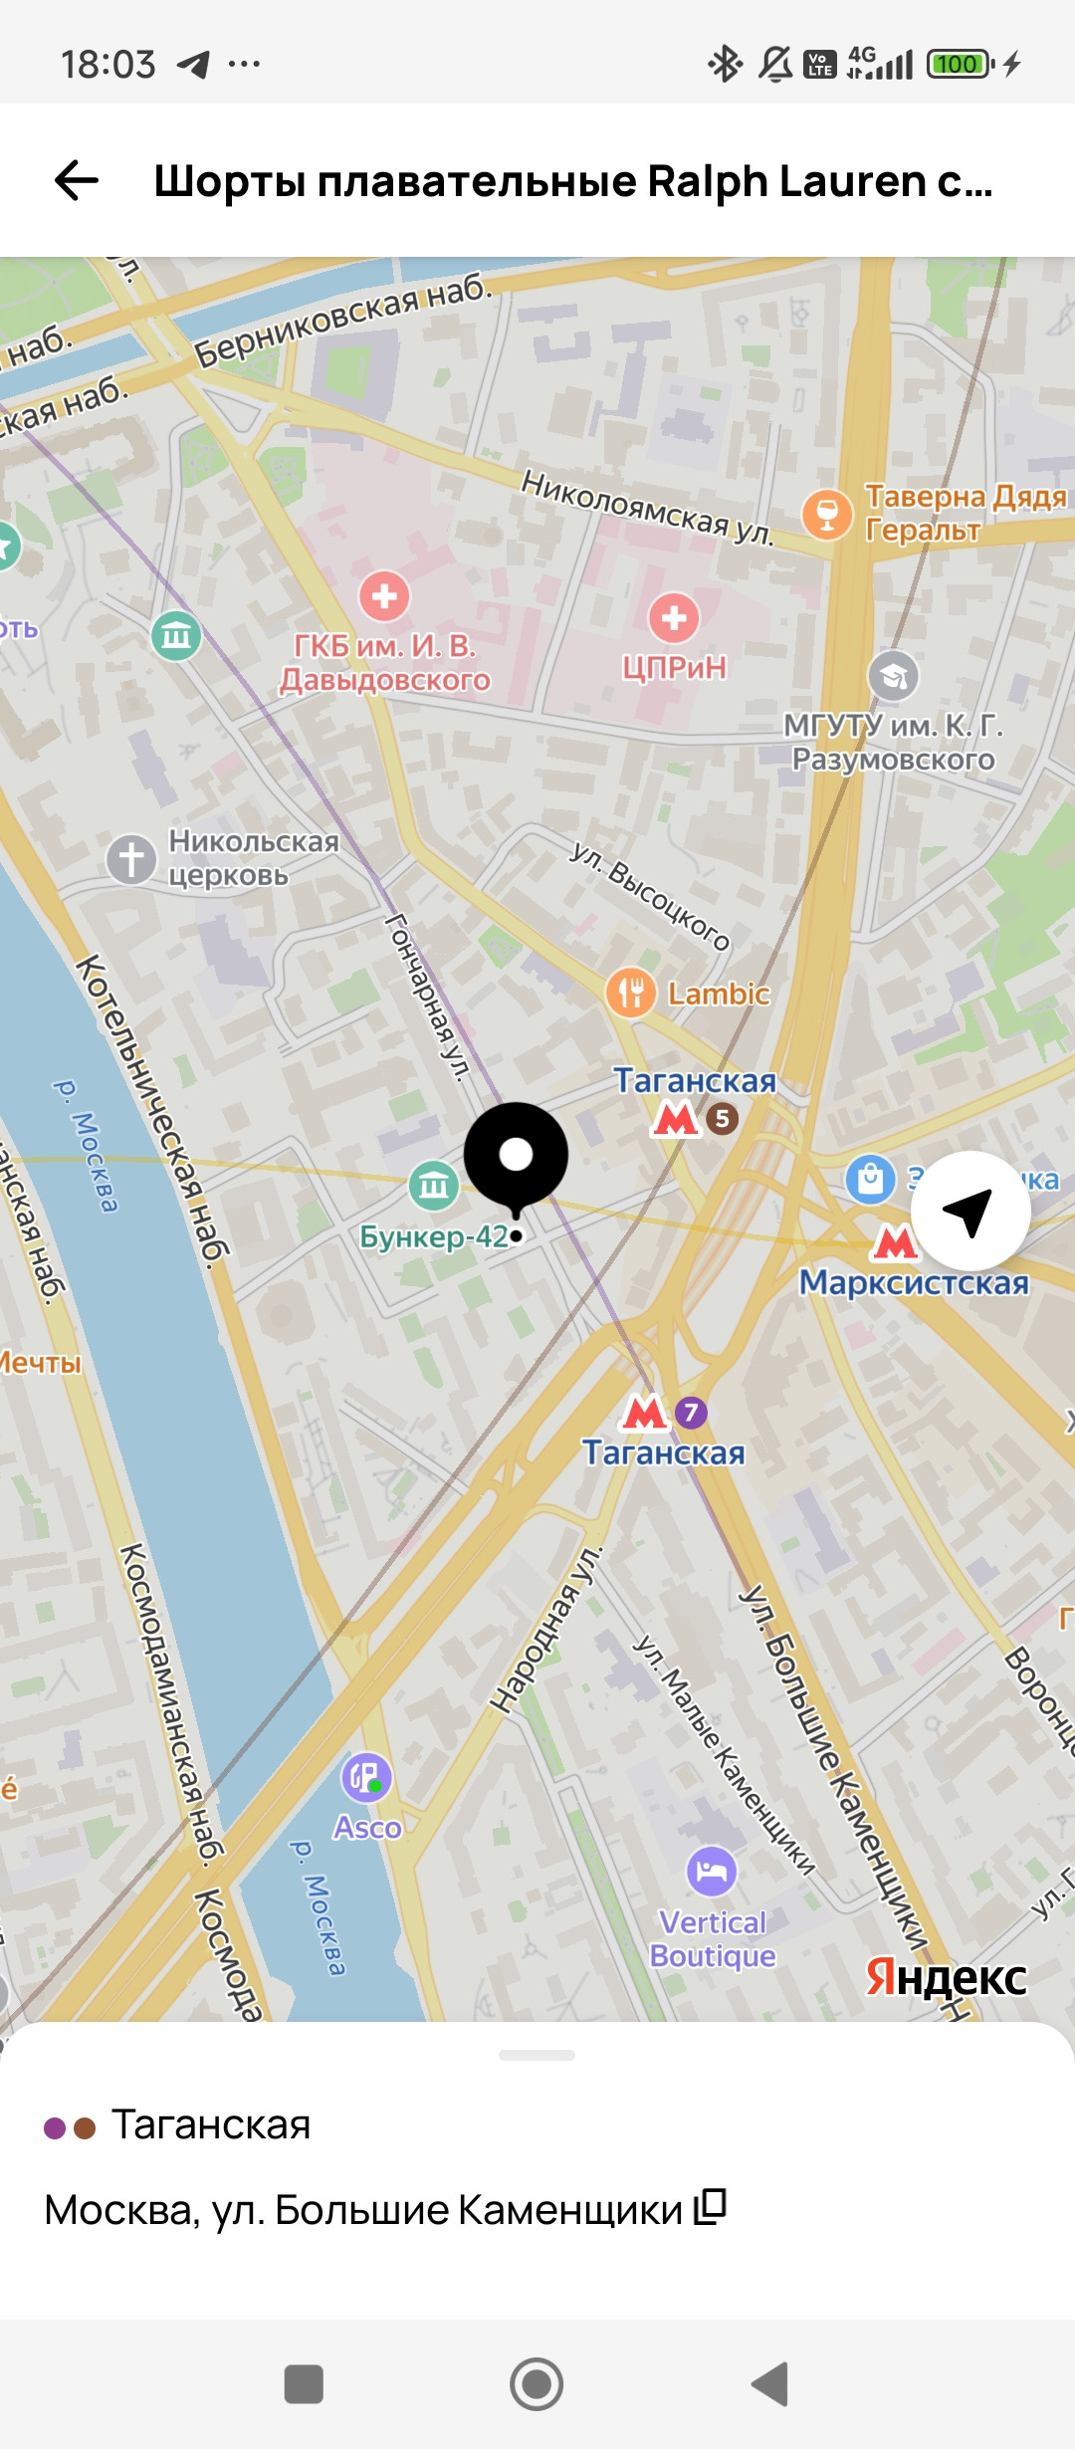Tap the МГУТУ university icon

(894, 676)
